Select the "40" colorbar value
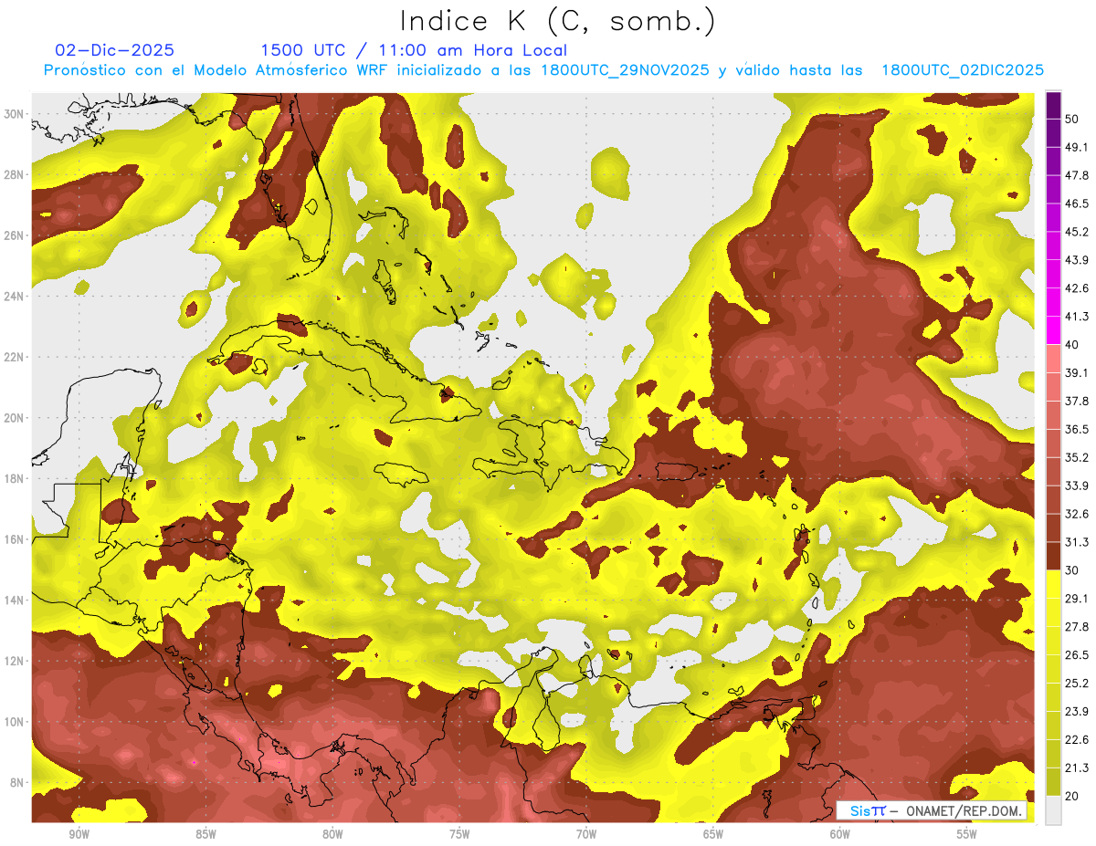Viewport: 1096px width, 846px height. coord(1072,345)
